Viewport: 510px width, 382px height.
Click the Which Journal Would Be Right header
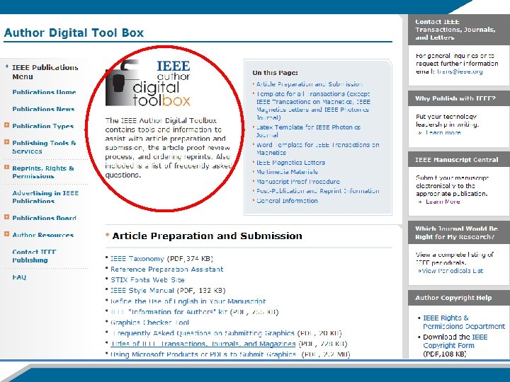[x=459, y=233]
